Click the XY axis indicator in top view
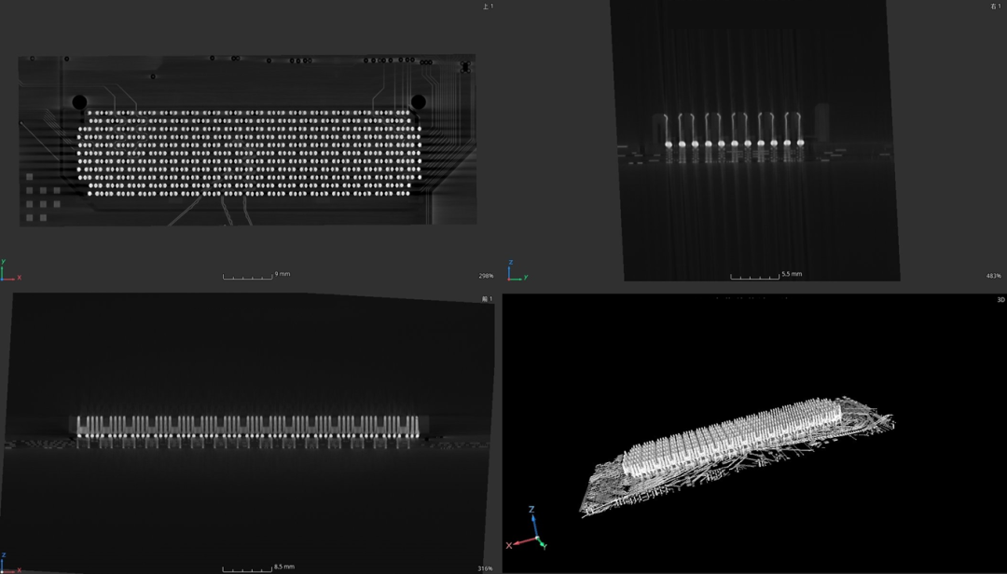The height and width of the screenshot is (574, 1007). click(x=9, y=271)
